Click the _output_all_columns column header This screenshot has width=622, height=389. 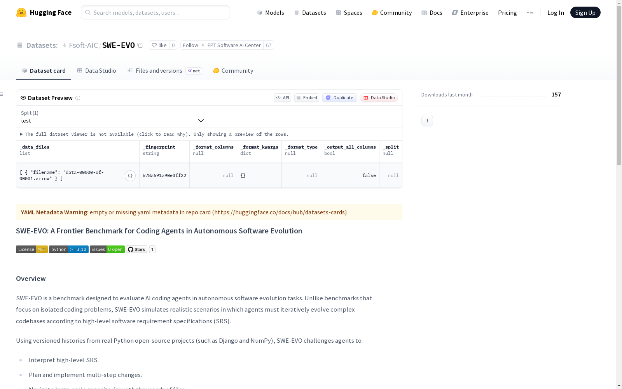tap(350, 152)
